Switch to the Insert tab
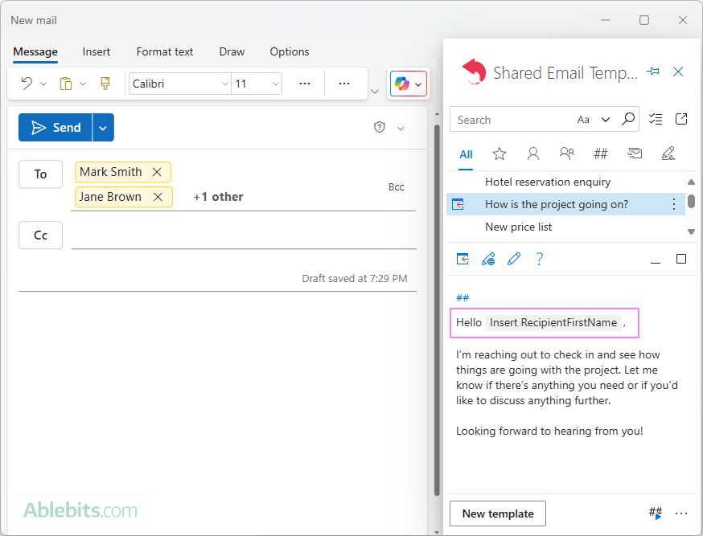 click(97, 52)
